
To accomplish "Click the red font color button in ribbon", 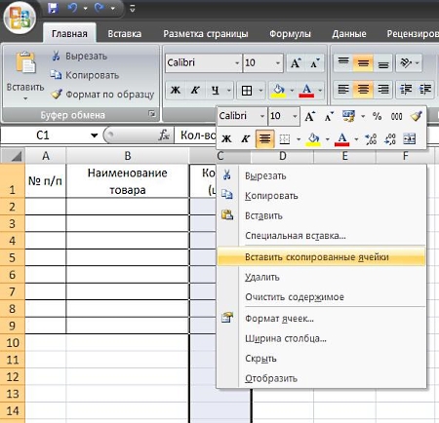I will point(307,91).
